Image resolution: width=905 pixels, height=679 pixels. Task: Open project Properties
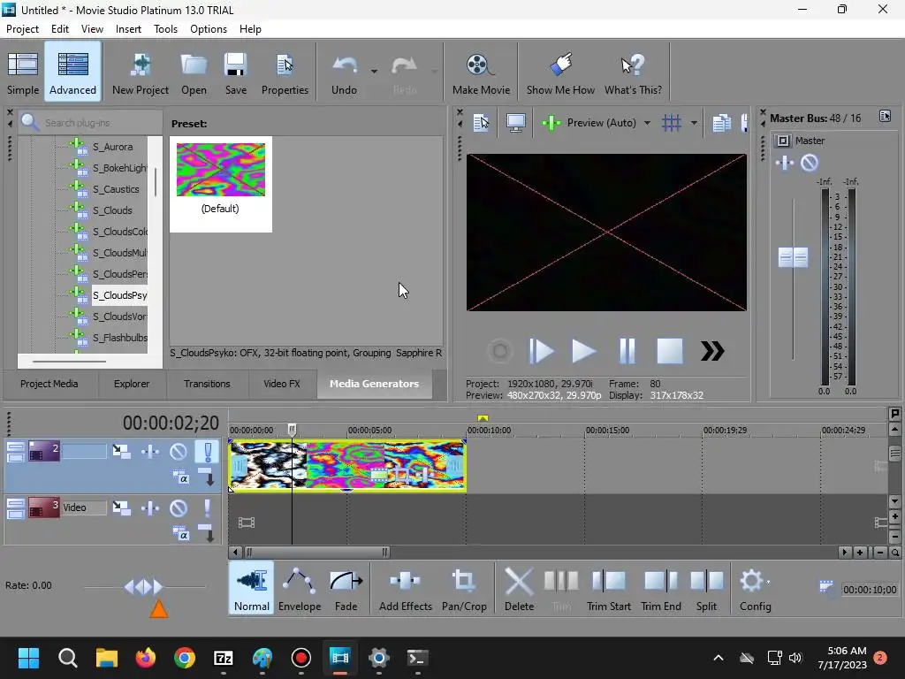tap(285, 72)
